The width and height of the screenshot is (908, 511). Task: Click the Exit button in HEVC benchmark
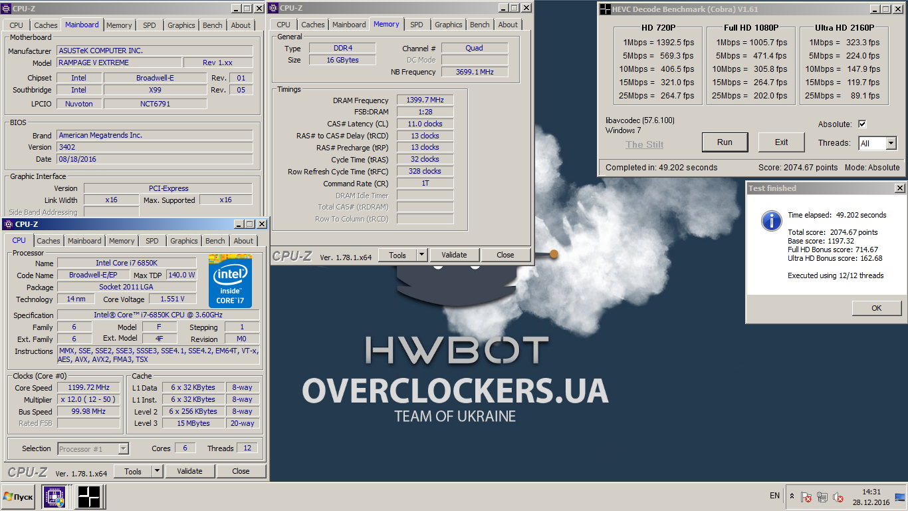[782, 142]
